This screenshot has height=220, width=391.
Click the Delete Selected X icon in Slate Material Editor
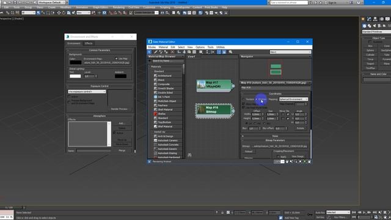[x=172, y=52]
